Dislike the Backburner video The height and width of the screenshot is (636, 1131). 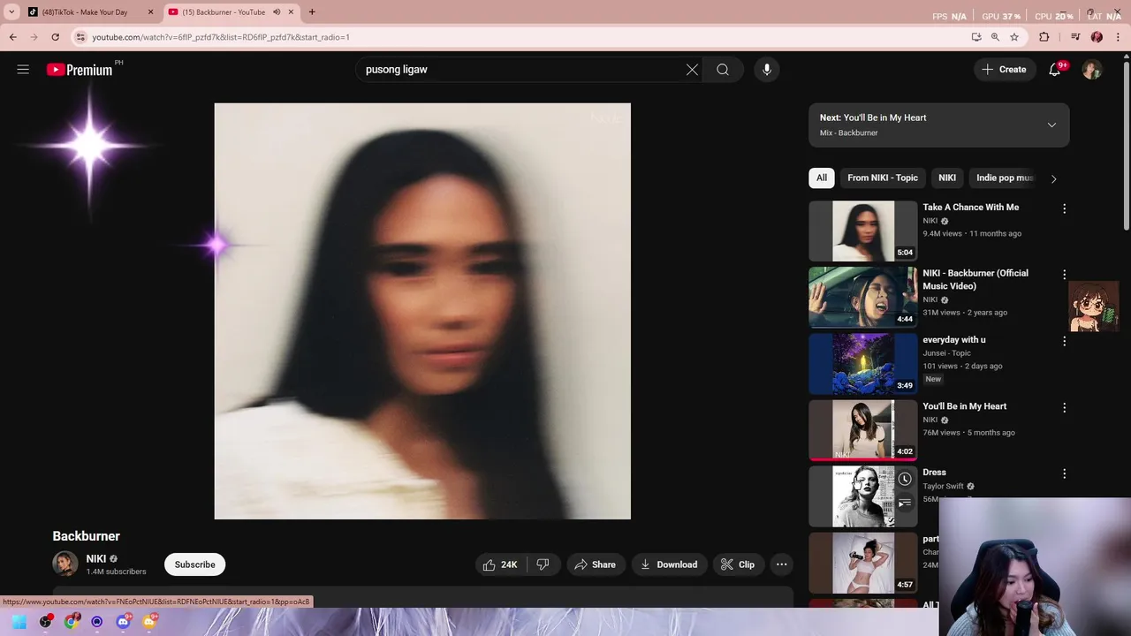(x=543, y=564)
